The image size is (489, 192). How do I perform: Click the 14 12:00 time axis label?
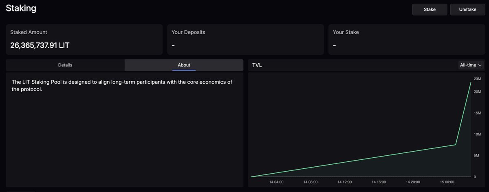coord(345,182)
